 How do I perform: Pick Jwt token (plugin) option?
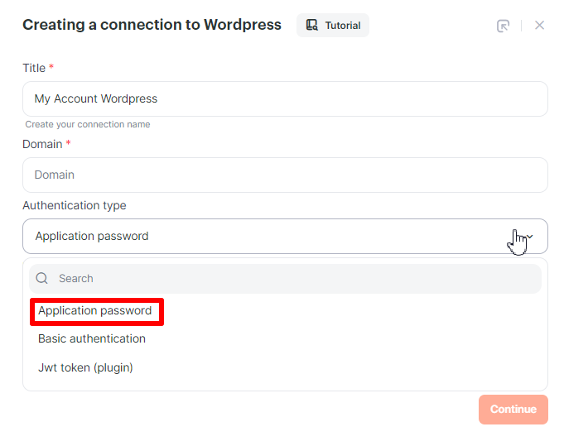click(85, 367)
